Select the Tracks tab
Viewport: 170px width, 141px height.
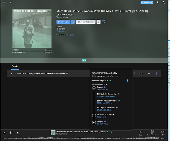click(x=15, y=66)
